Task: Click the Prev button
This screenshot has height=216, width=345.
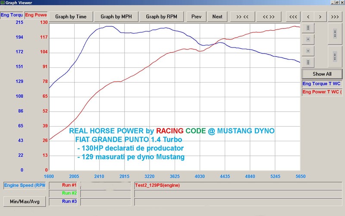Action: pos(196,17)
